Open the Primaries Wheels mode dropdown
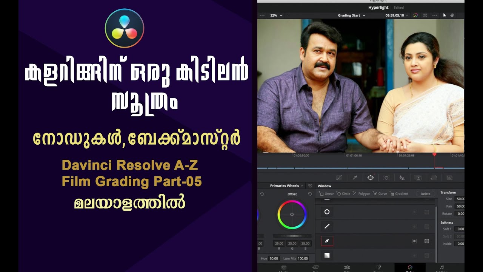This screenshot has height=272, width=483. [x=286, y=186]
